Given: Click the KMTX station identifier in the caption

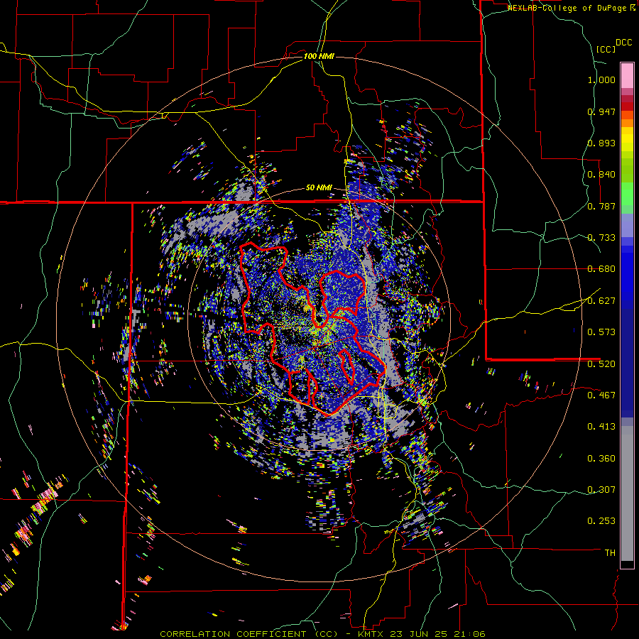Looking at the screenshot, I should coord(372,634).
